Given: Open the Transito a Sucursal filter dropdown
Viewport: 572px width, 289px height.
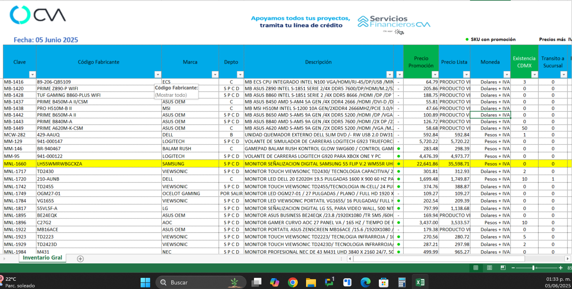Looking at the screenshot, I should pos(563,74).
